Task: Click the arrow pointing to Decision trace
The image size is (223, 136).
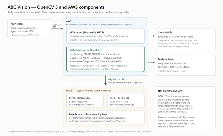Action: (x=151, y=62)
